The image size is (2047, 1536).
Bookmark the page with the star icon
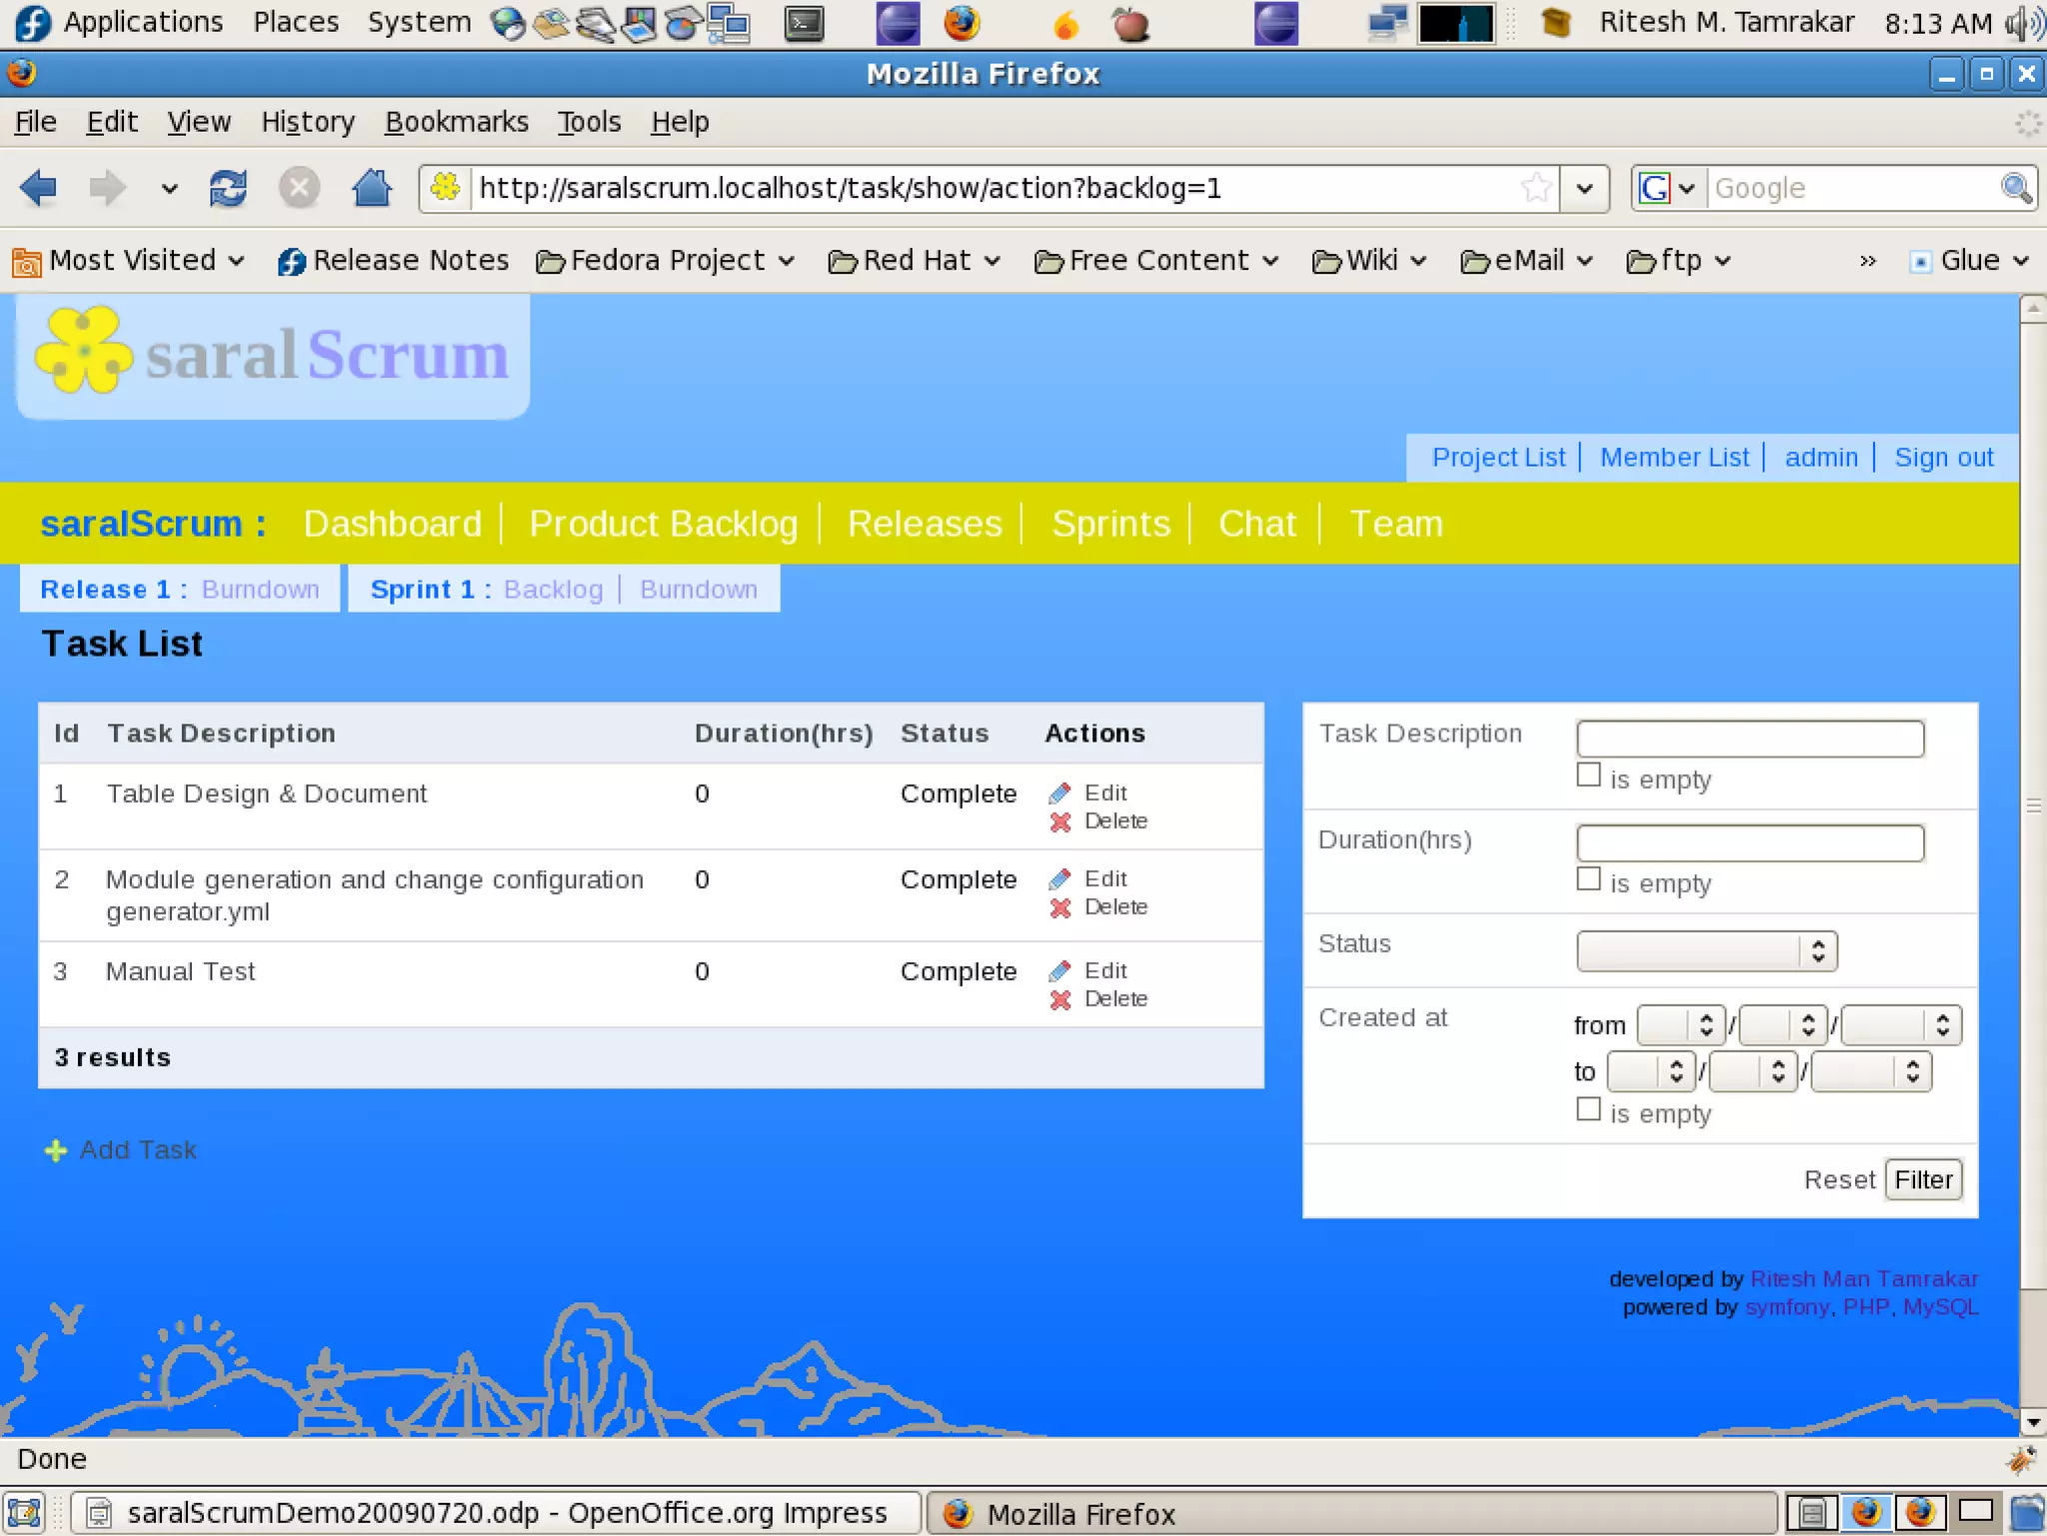(1536, 188)
